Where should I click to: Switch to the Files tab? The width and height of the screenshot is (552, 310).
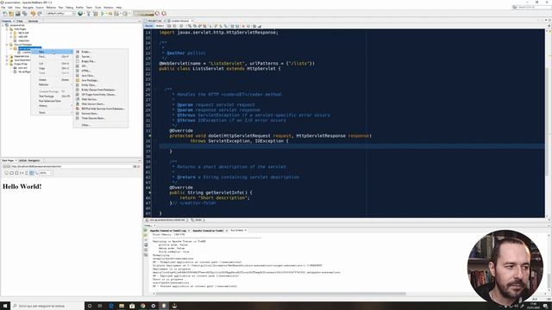[20, 21]
